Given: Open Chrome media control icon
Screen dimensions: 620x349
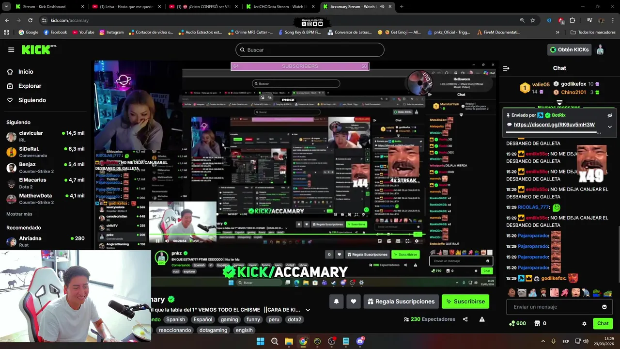Looking at the screenshot, I should [x=589, y=20].
